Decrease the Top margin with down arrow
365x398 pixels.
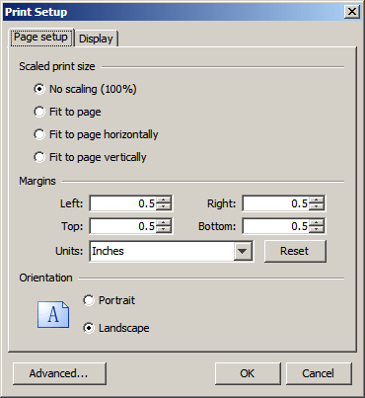click(164, 229)
